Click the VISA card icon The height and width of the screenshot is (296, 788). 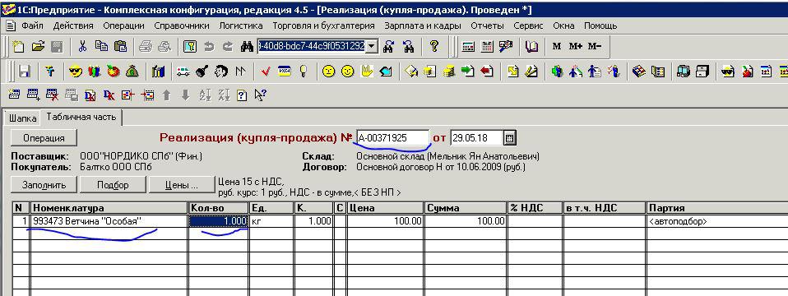(285, 72)
